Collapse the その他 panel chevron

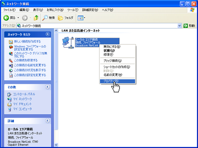pos(48,87)
